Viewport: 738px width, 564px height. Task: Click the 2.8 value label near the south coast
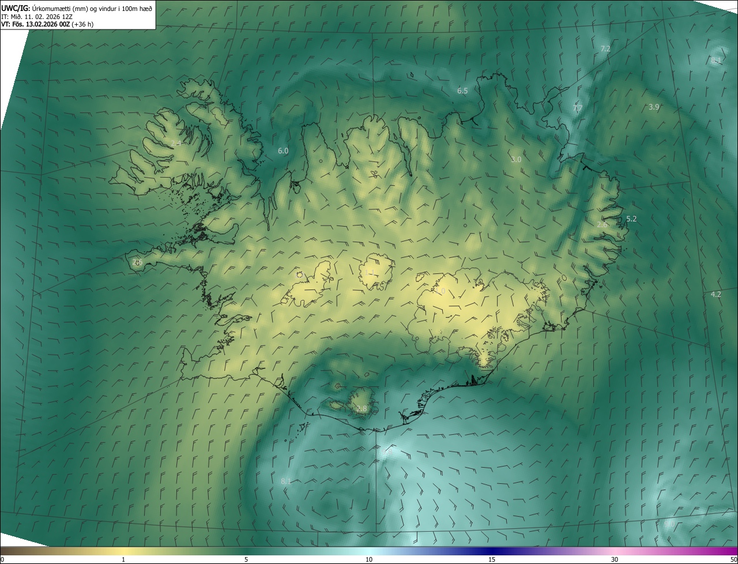362,409
